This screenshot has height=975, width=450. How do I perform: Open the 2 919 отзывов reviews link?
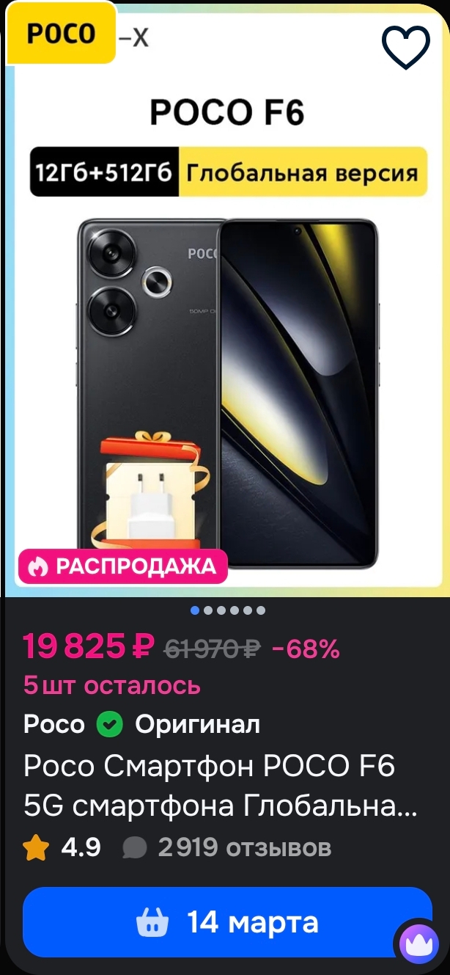click(245, 848)
